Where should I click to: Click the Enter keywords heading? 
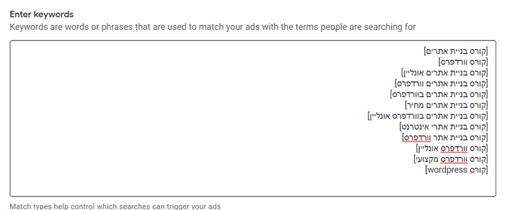pyautogui.click(x=41, y=14)
